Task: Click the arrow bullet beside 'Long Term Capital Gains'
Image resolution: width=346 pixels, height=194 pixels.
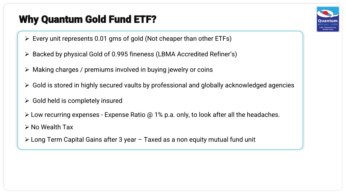Action: click(x=27, y=140)
